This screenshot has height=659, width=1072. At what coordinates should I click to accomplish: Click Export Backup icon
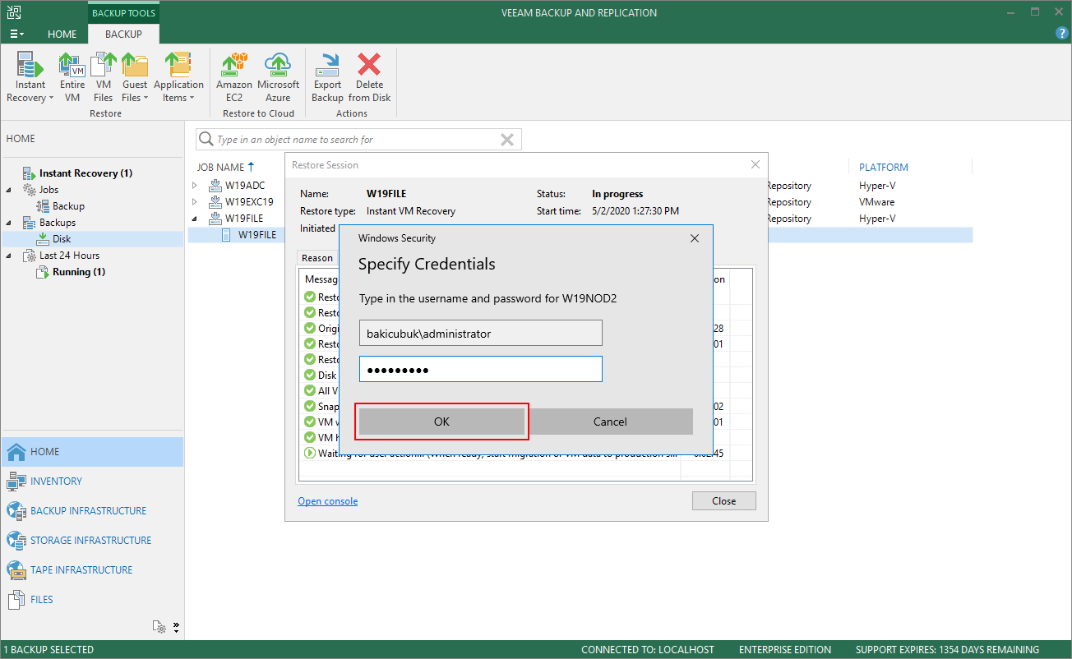coord(327,77)
